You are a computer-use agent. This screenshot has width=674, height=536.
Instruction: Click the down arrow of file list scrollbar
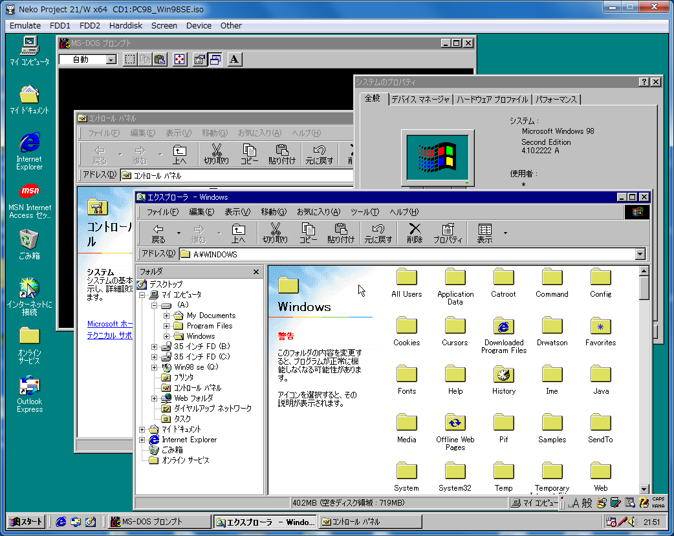(x=644, y=489)
